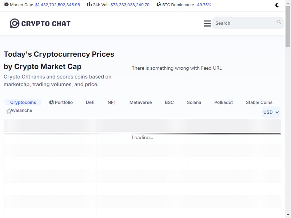The width and height of the screenshot is (291, 218).
Task: Open the USD currency dropdown
Action: tap(271, 112)
